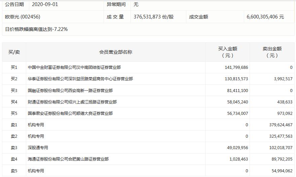This screenshot has width=296, height=177.
Task: Click sell amount 89,792,205
Action: coord(282,159)
